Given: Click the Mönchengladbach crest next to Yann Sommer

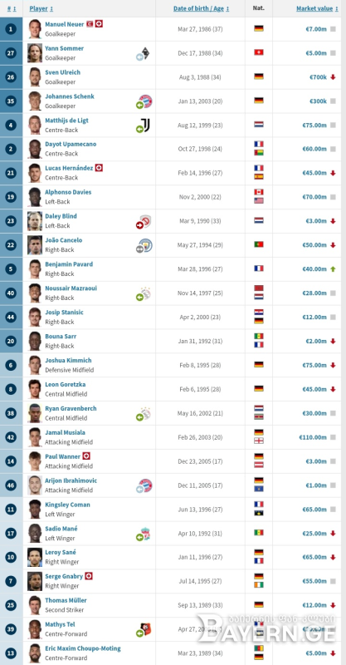Looking at the screenshot, I should click(x=146, y=53).
